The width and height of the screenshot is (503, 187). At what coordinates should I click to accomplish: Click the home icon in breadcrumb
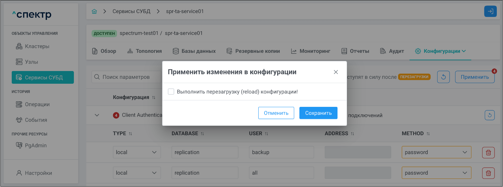[x=94, y=11]
